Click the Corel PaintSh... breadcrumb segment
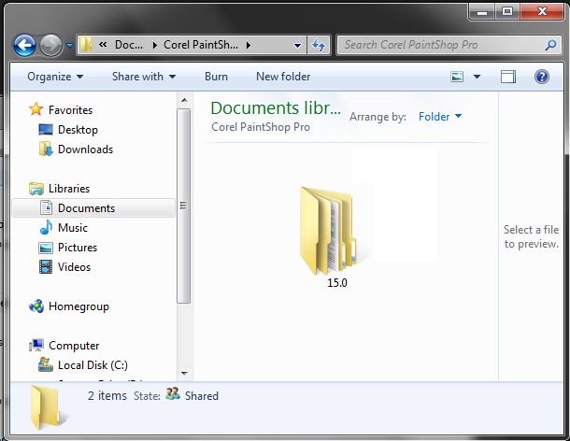Image resolution: width=570 pixels, height=441 pixels. click(x=201, y=45)
